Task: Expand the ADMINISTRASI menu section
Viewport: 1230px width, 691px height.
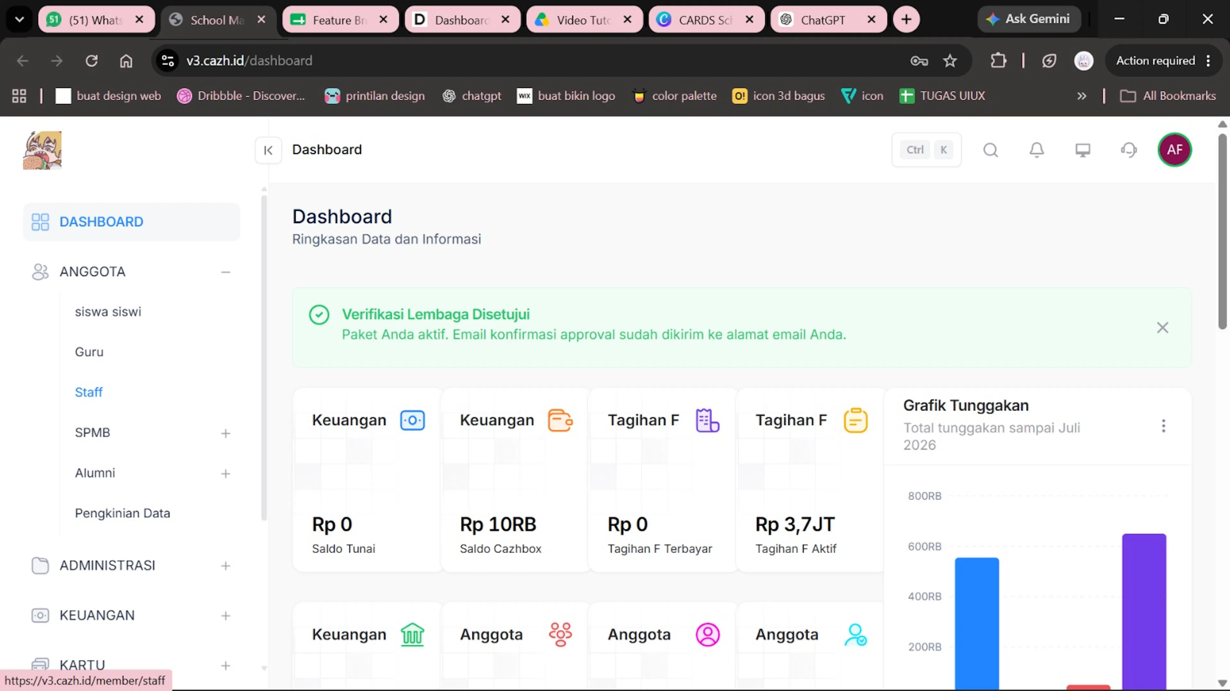Action: 225,566
